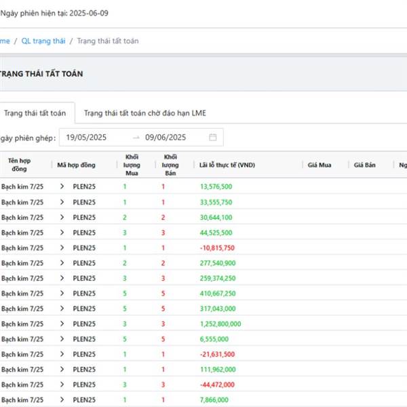Expand the PLEN25 row with profit 317,043,000

[x=62, y=309]
